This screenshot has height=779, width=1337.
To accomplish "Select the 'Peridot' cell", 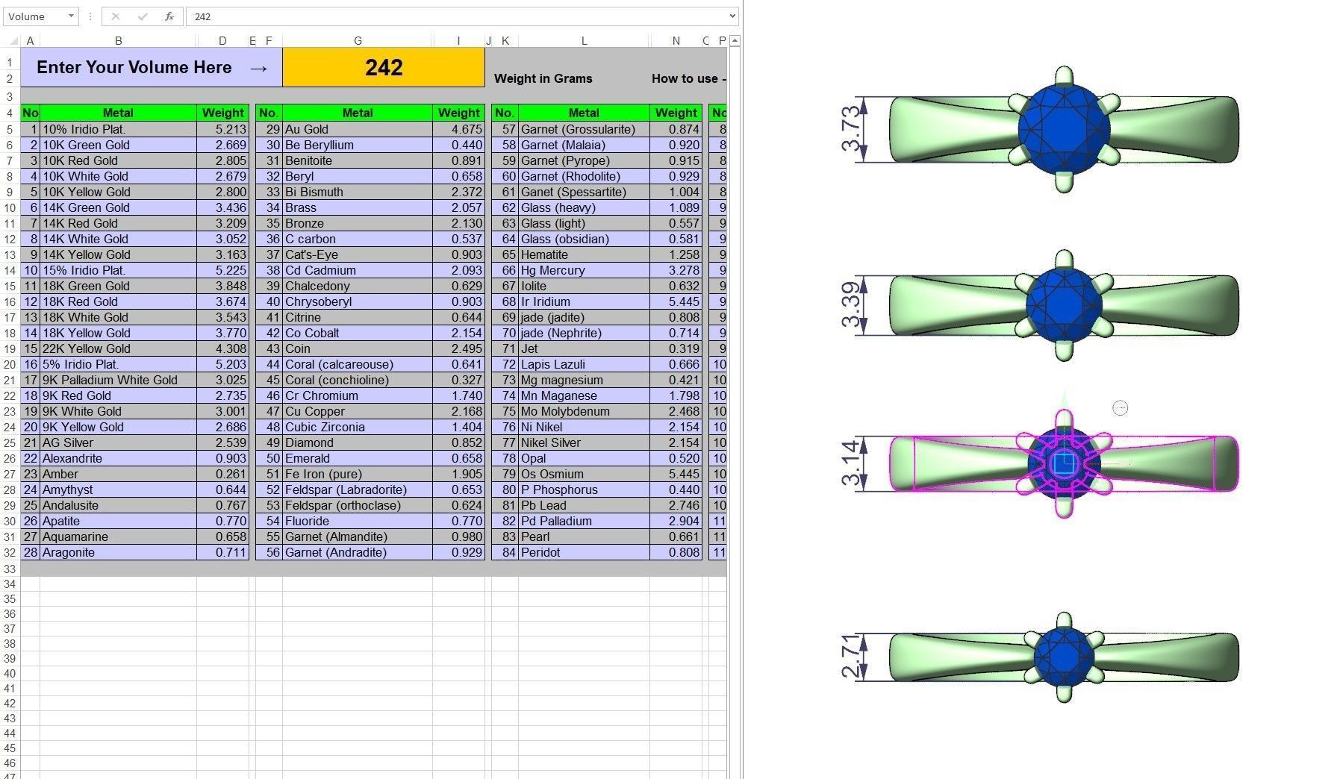I will coord(584,552).
